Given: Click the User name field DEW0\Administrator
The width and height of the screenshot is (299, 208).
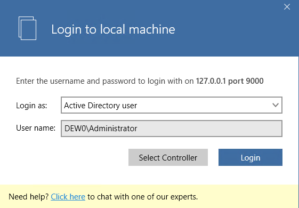Looking at the screenshot, I should coord(172,129).
